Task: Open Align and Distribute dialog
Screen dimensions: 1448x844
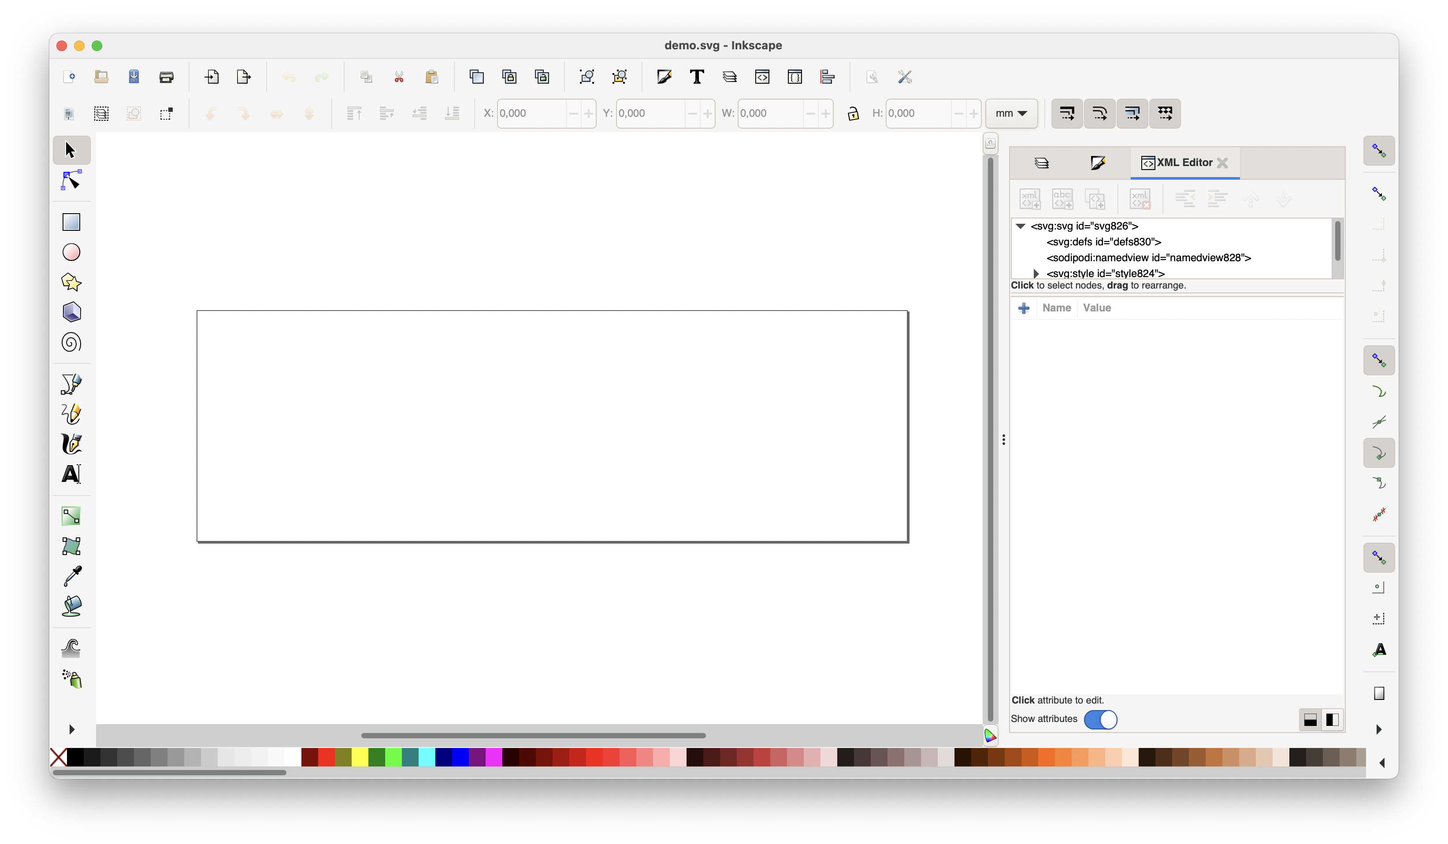Action: coord(828,77)
